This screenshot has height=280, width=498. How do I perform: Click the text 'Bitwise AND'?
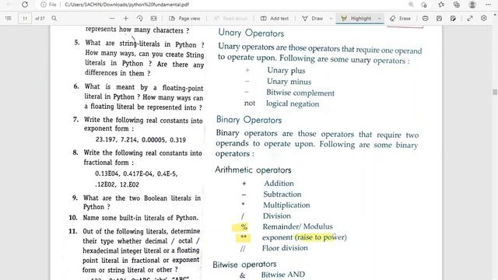283,275
